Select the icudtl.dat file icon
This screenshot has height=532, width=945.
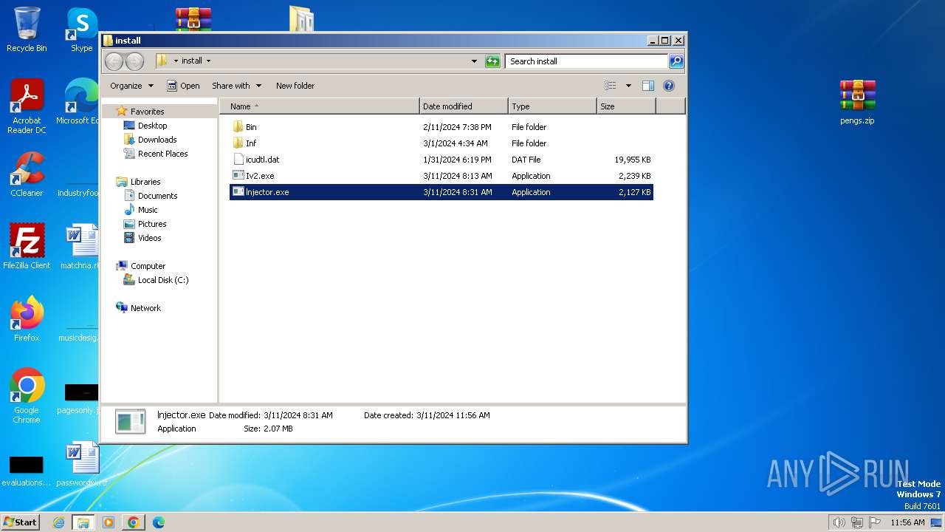238,160
